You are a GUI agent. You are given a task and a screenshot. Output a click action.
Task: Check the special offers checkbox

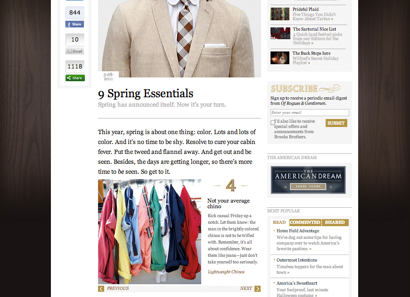coord(273,123)
